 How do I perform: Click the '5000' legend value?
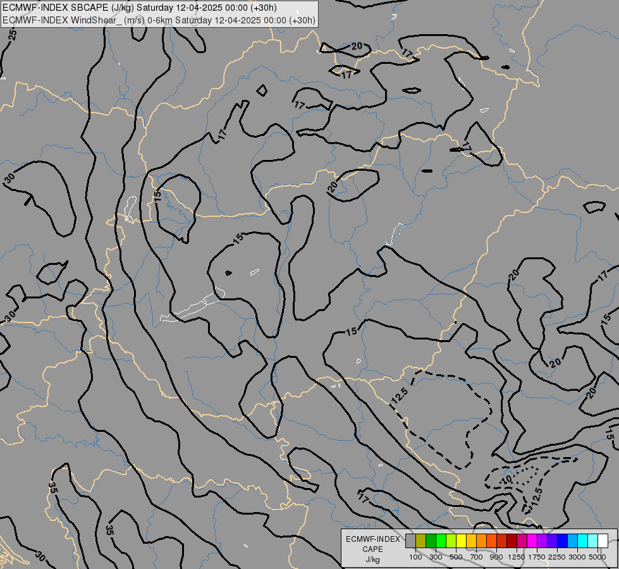[598, 557]
